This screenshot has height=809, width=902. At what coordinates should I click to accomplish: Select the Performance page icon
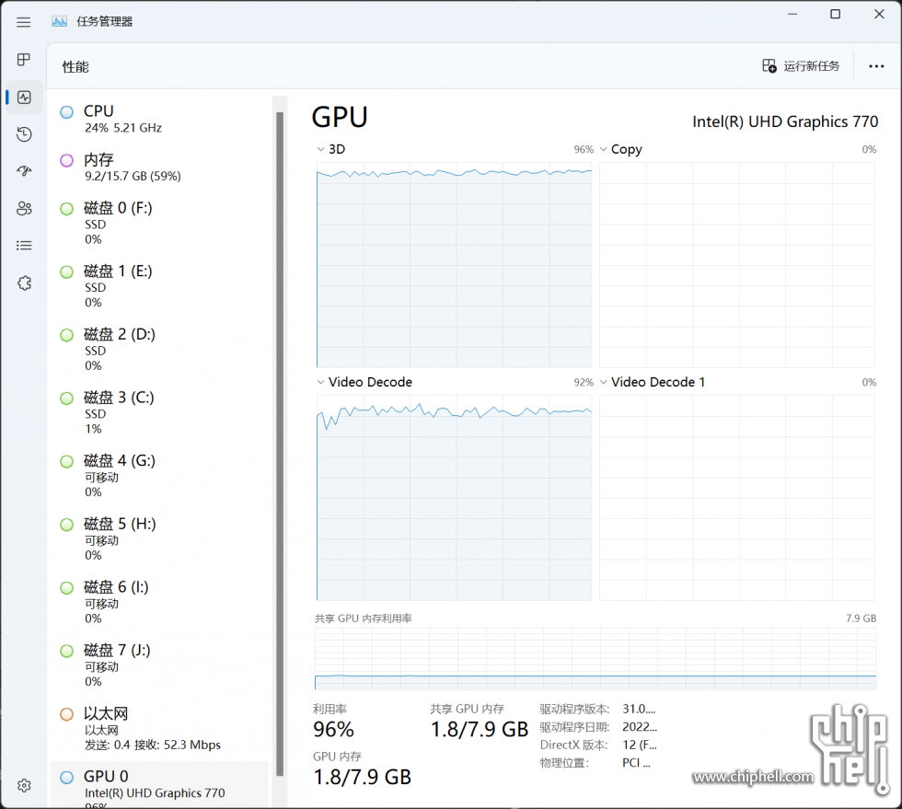[24, 97]
